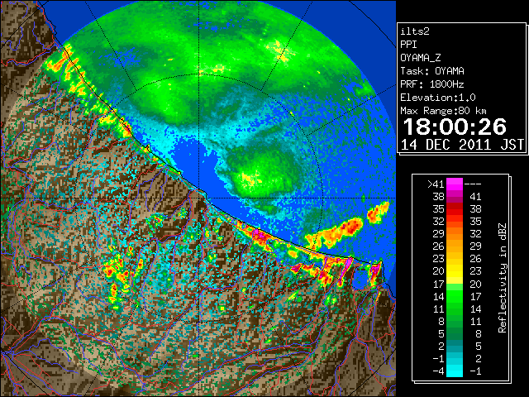The width and height of the screenshot is (529, 397).
Task: Click the "---" label in the legend
Action: pyautogui.click(x=473, y=184)
